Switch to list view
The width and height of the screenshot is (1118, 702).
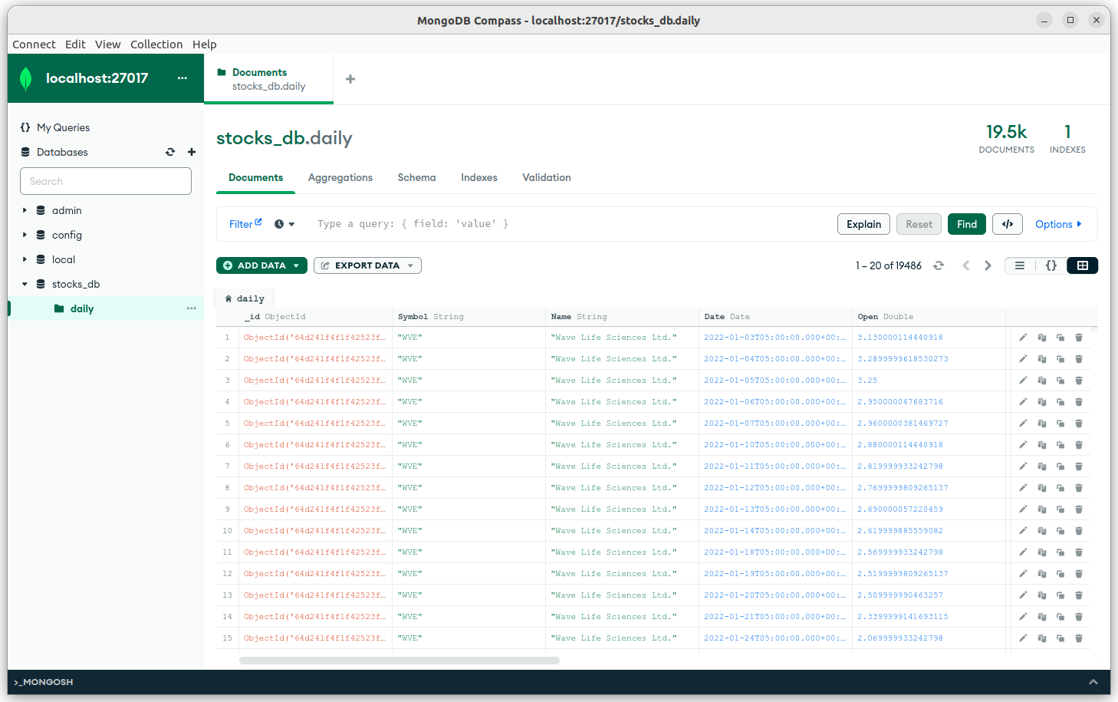coord(1020,265)
